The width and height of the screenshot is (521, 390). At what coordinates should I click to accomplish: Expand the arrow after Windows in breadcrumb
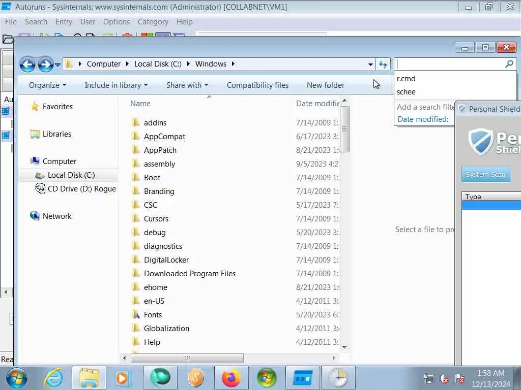[x=233, y=64]
